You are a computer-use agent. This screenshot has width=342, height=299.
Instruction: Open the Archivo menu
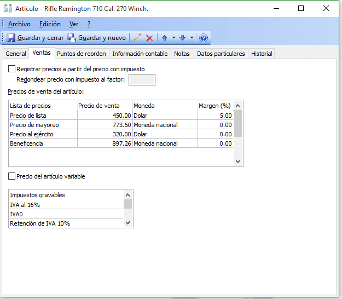click(19, 24)
